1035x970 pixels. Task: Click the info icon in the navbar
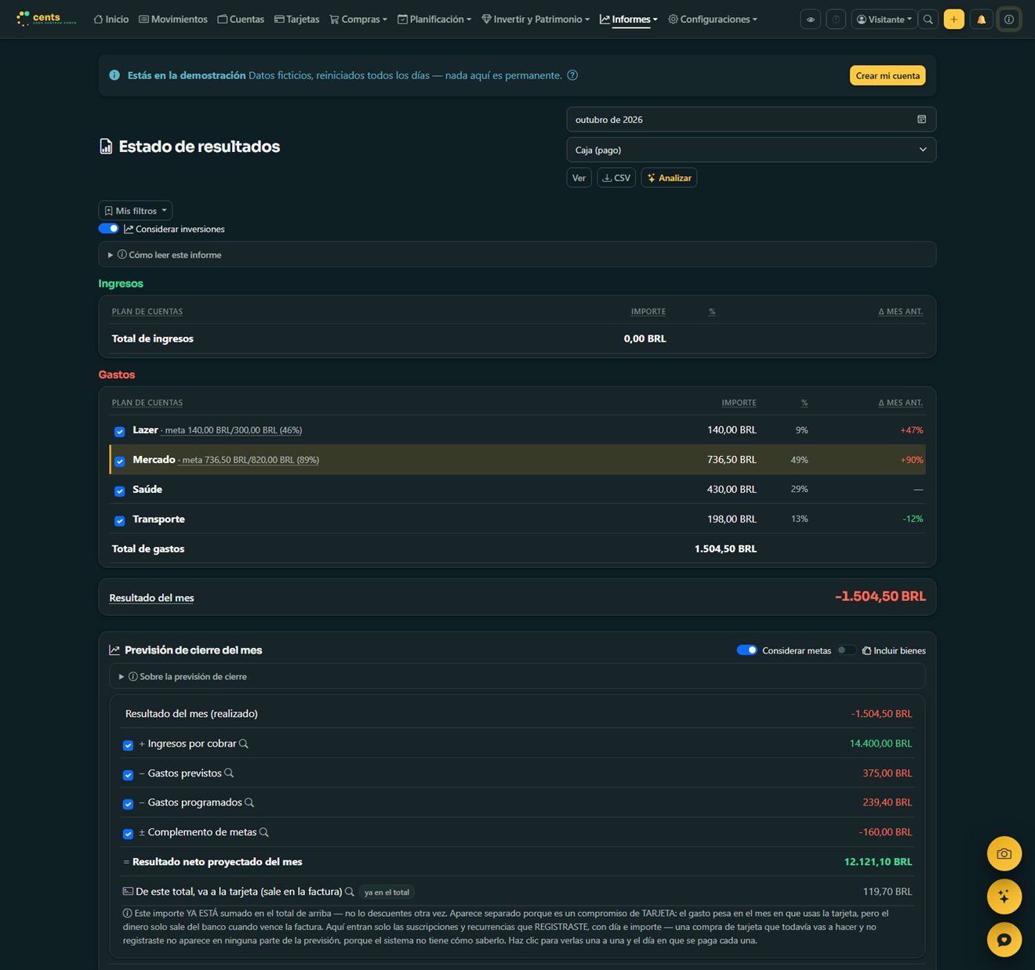[x=1009, y=20]
